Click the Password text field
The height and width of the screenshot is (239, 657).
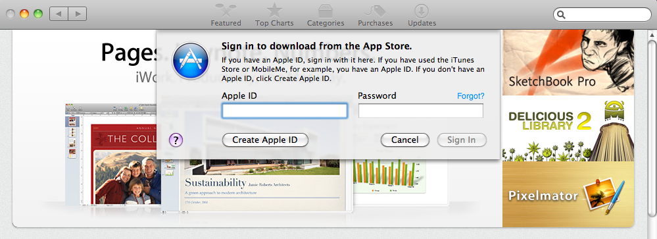(x=421, y=111)
